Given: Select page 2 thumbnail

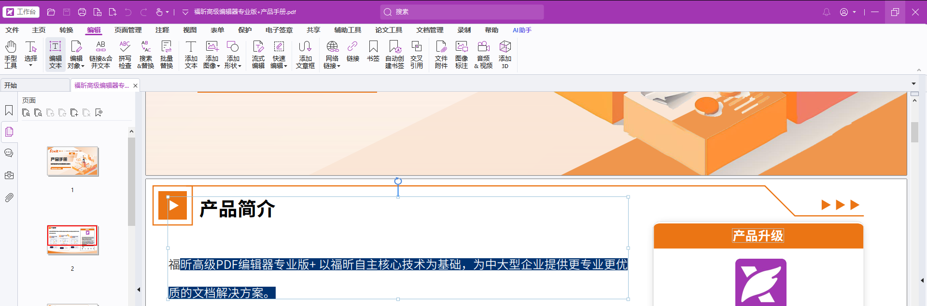Looking at the screenshot, I should tap(72, 240).
